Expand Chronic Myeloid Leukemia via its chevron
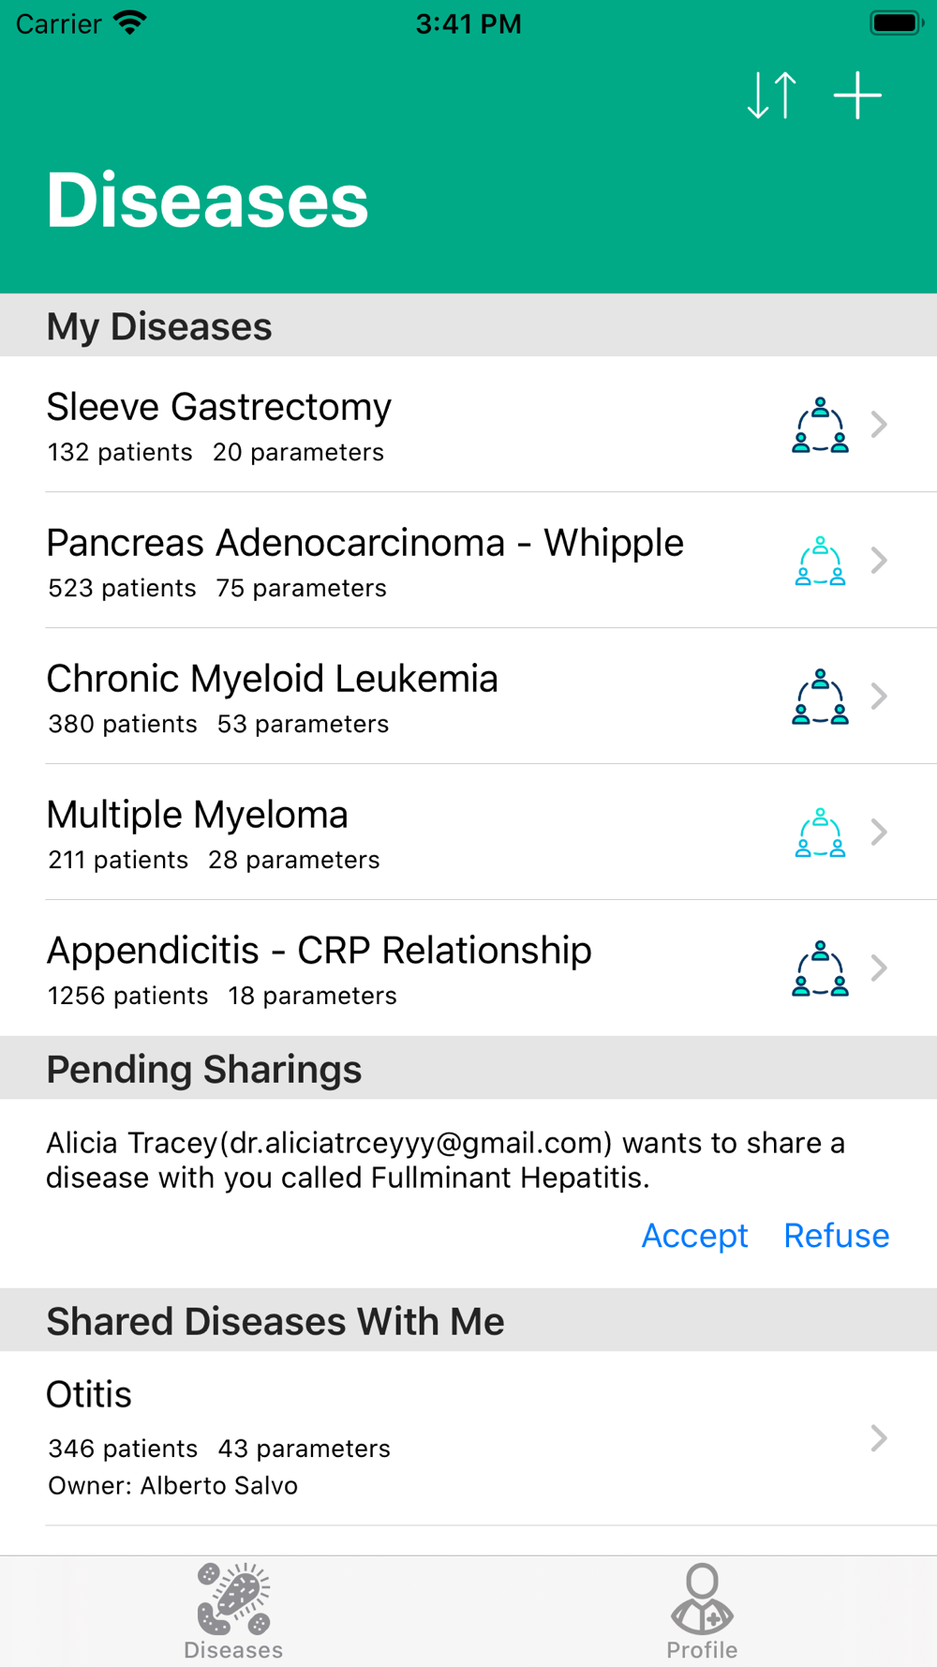 click(x=879, y=697)
